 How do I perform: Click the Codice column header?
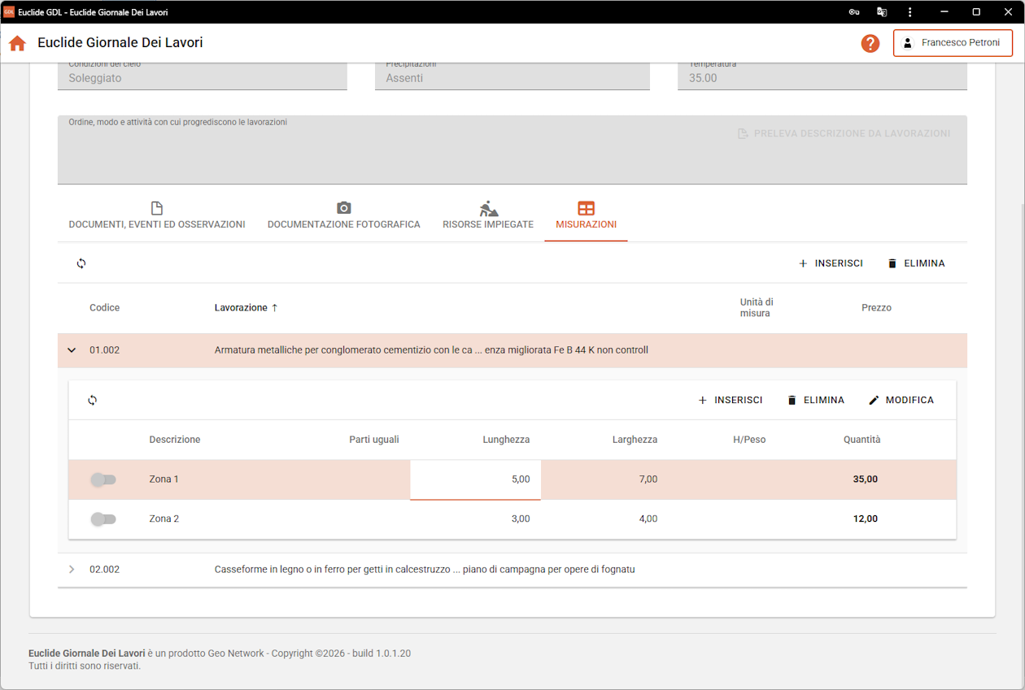(104, 308)
